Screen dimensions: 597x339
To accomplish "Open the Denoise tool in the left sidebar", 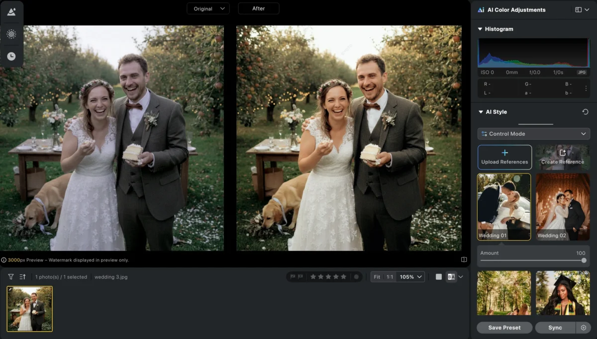I will click(11, 34).
